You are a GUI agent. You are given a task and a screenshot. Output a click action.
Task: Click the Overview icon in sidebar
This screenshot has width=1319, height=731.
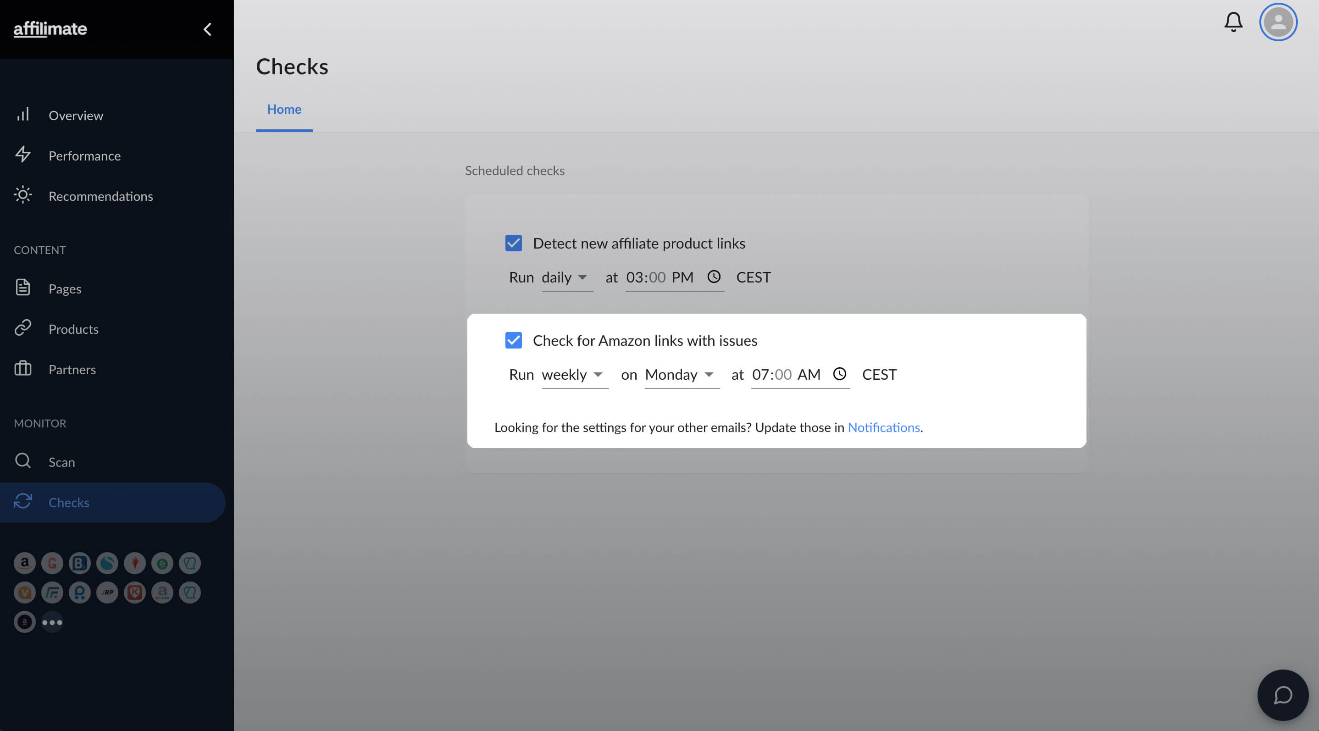click(x=23, y=114)
